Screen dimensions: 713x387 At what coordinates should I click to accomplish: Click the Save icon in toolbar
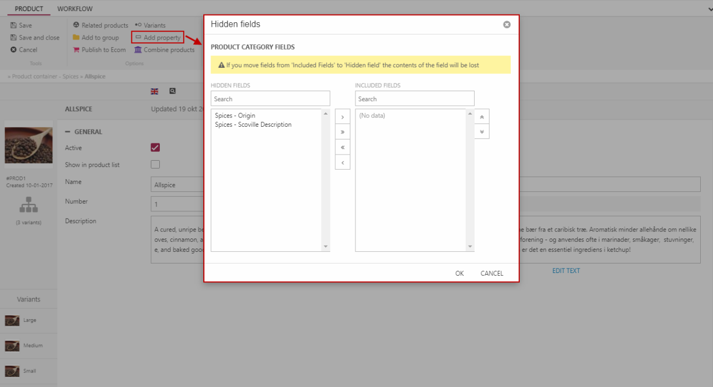click(x=13, y=26)
